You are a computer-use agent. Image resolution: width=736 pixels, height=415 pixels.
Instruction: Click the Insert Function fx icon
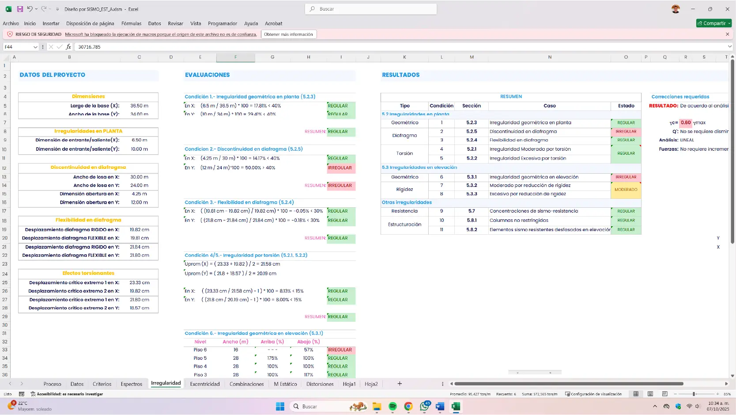point(68,47)
